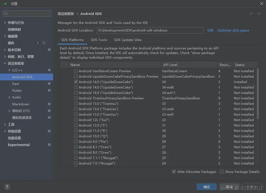The width and height of the screenshot is (266, 193).
Task: Switch to the SDK Tools tab
Action: tap(99, 40)
